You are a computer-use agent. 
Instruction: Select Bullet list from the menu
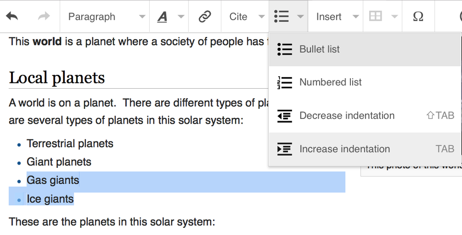pyautogui.click(x=365, y=49)
